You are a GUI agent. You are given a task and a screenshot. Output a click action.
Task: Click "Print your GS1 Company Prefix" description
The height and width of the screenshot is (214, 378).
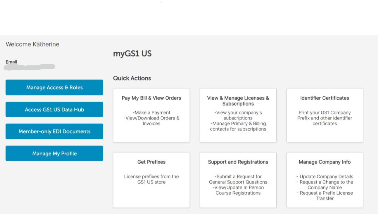click(325, 118)
